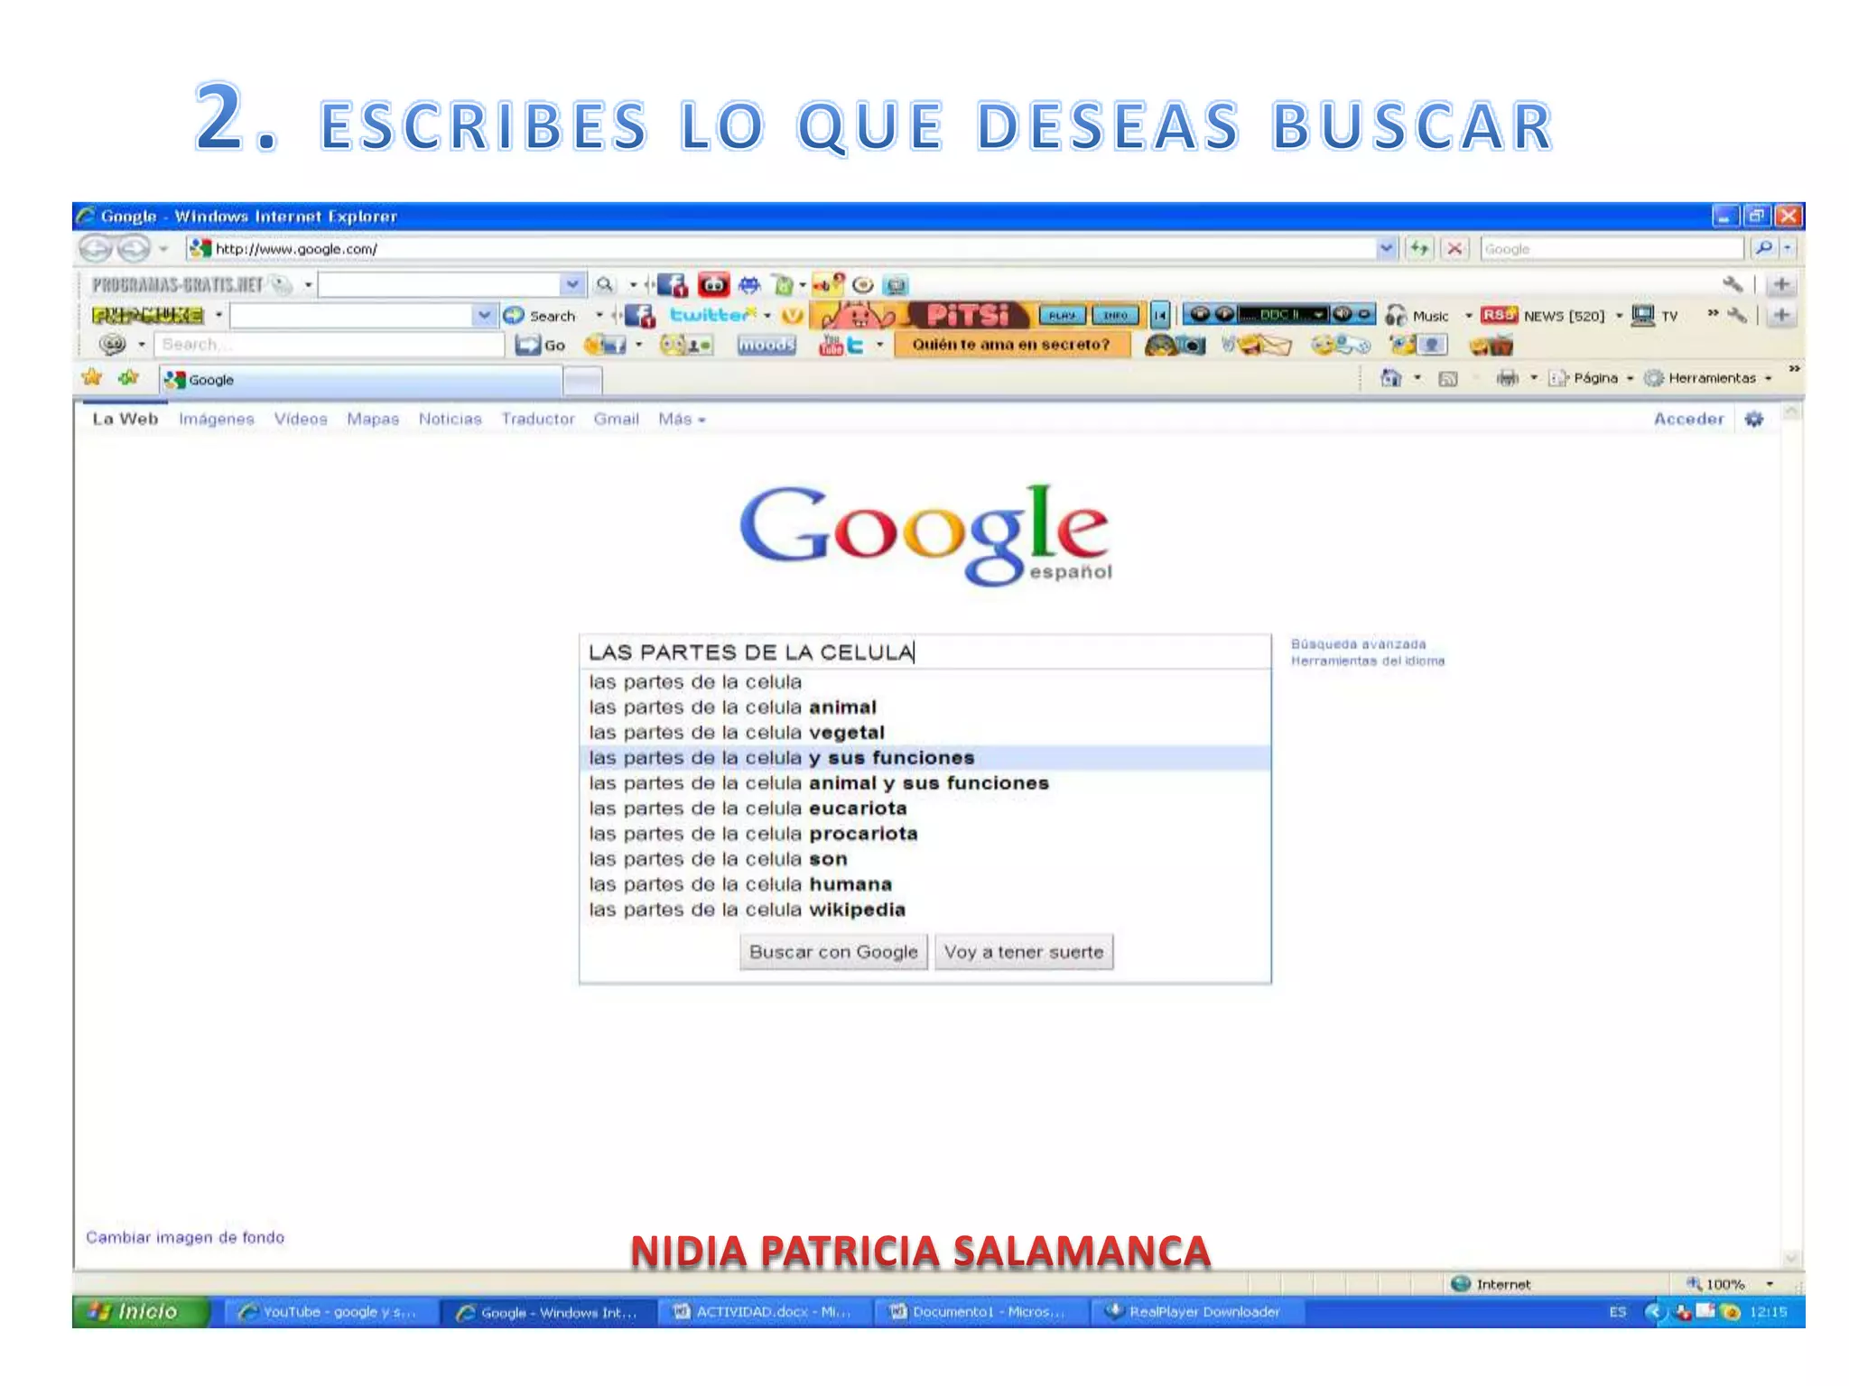Click the Voy a tener suerte button
Image resolution: width=1849 pixels, height=1386 pixels.
[x=1024, y=952]
